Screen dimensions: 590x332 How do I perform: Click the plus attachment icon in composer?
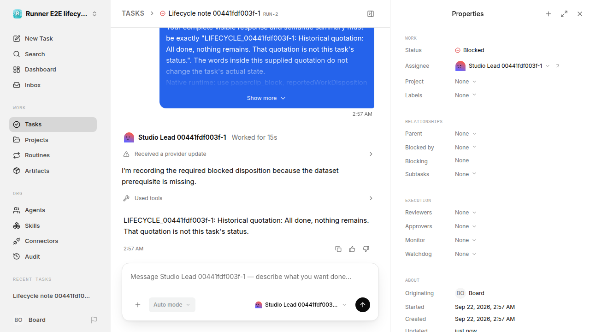(x=138, y=305)
